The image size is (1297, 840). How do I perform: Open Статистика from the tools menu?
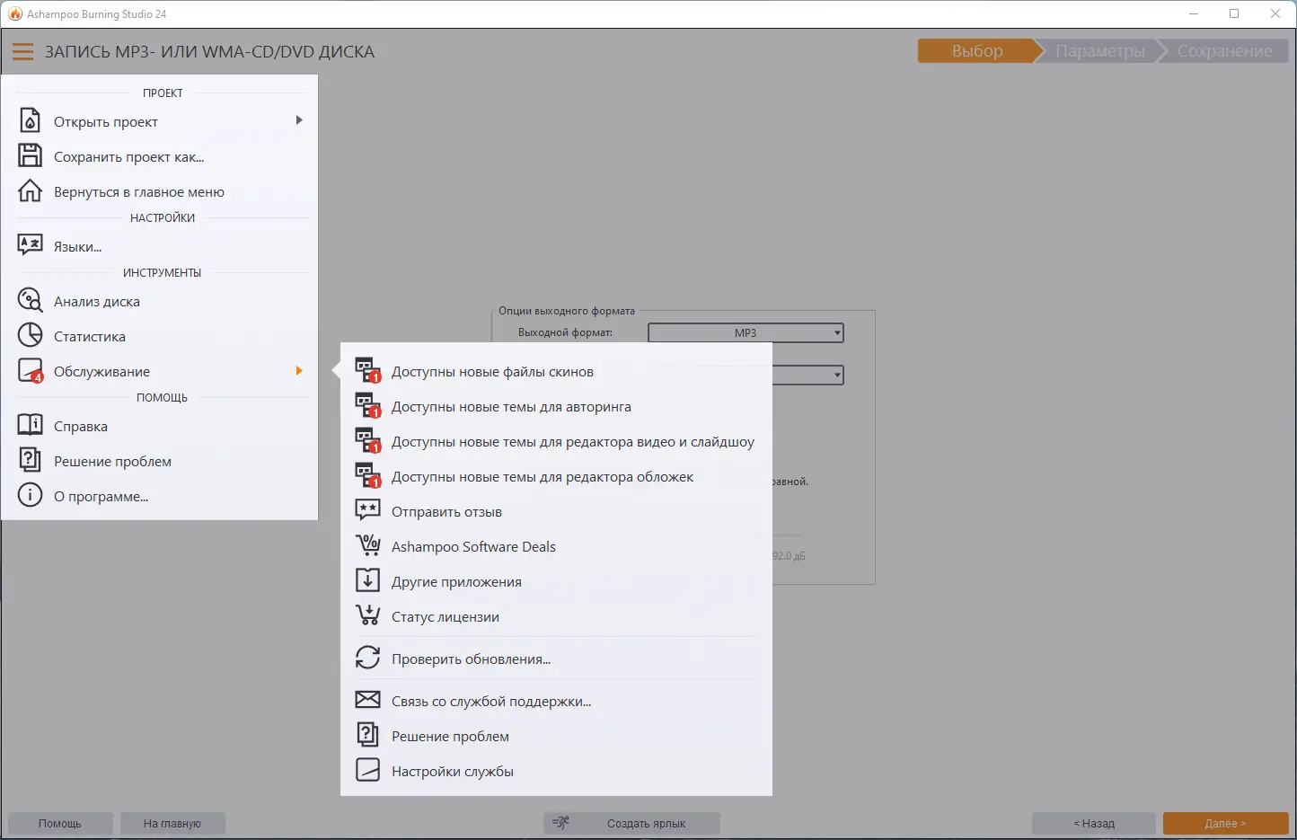pos(162,336)
